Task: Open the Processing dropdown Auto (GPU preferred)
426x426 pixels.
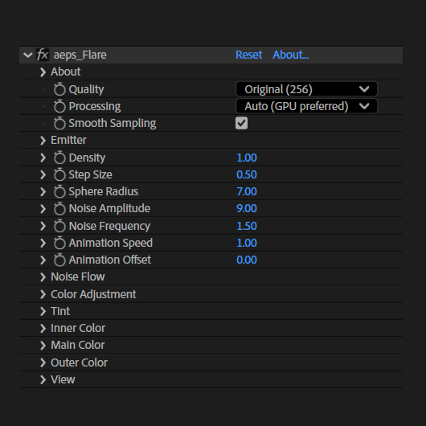Action: (306, 106)
